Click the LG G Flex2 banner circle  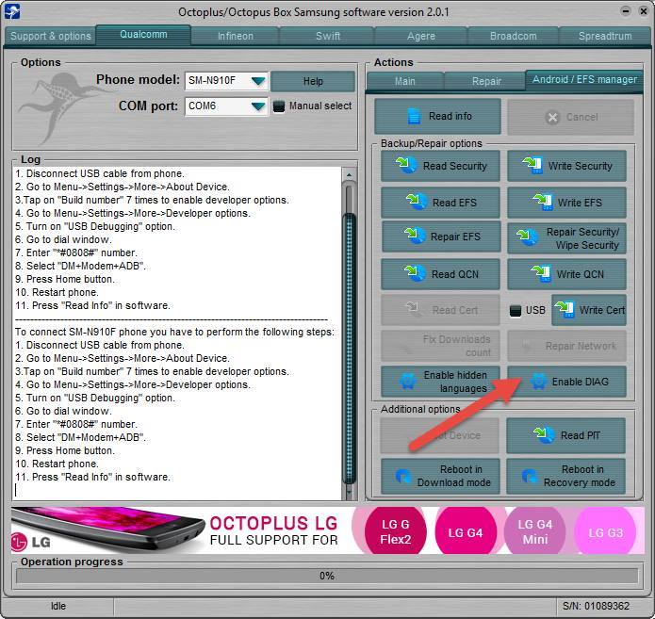tap(395, 531)
